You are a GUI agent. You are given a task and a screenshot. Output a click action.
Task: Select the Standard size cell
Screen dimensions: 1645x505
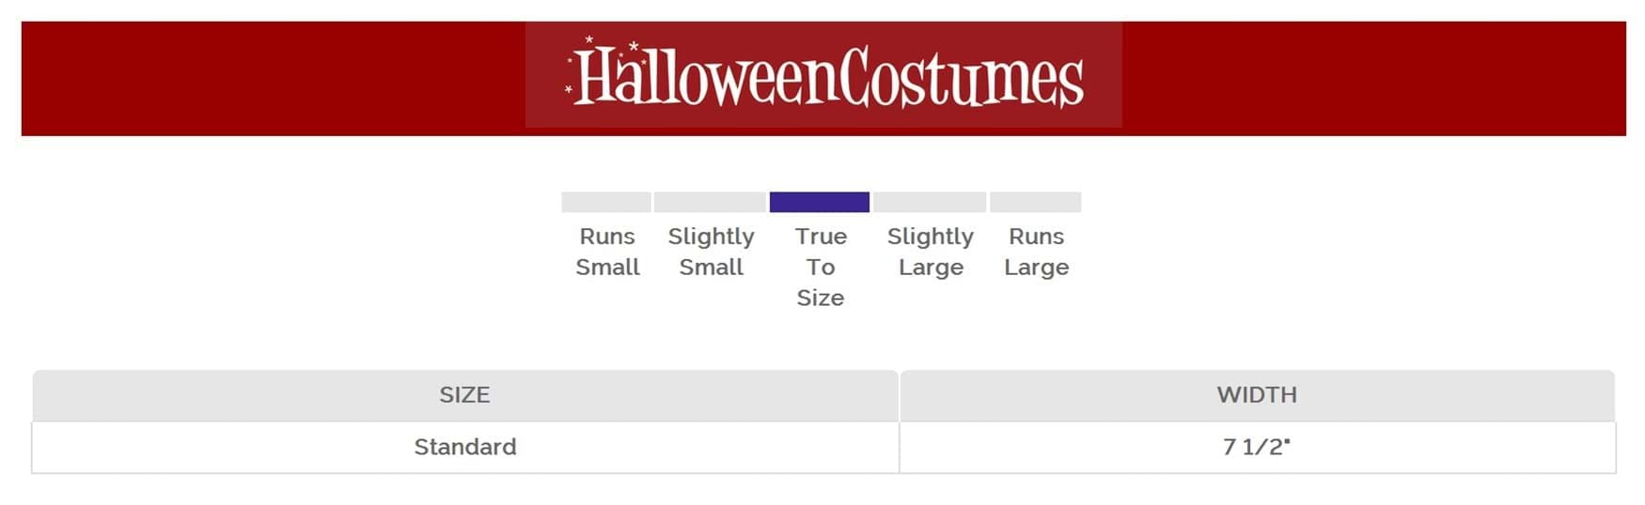click(x=464, y=447)
